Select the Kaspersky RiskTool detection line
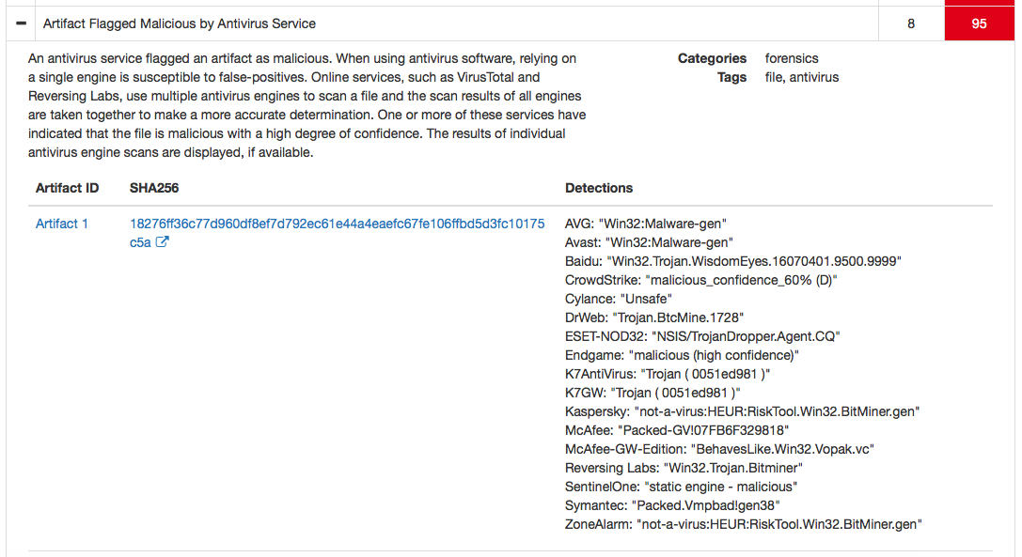The height and width of the screenshot is (557, 1022). [x=742, y=411]
